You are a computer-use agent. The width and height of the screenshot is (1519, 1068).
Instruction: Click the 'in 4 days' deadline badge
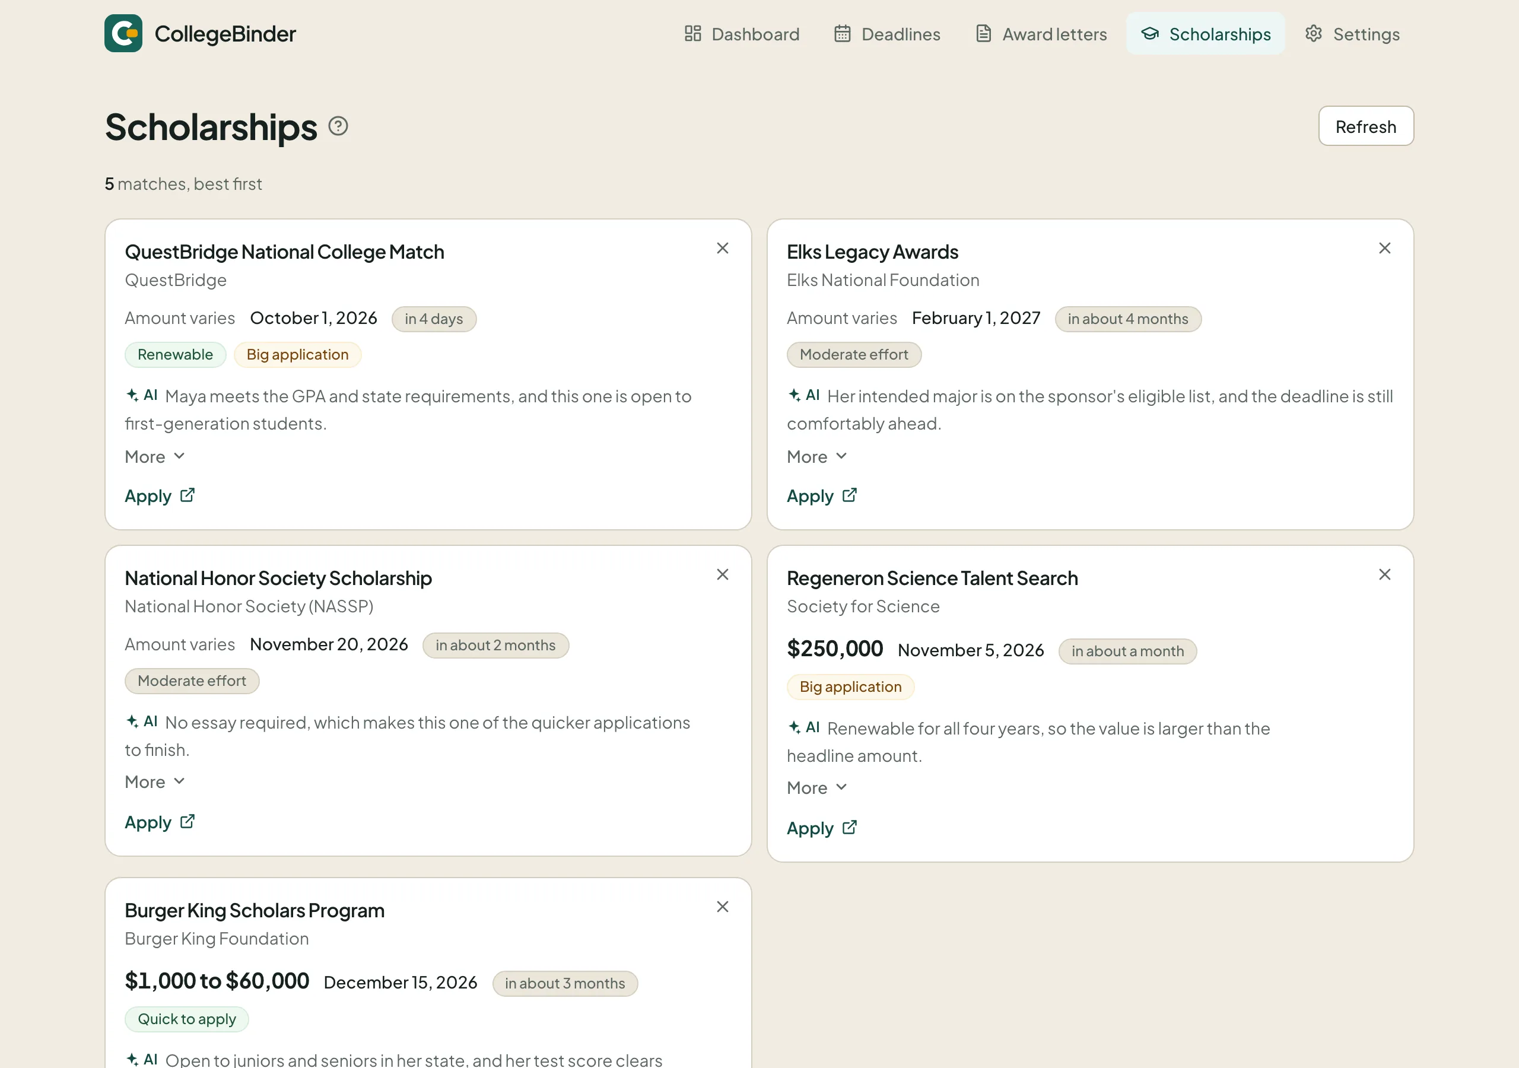434,319
